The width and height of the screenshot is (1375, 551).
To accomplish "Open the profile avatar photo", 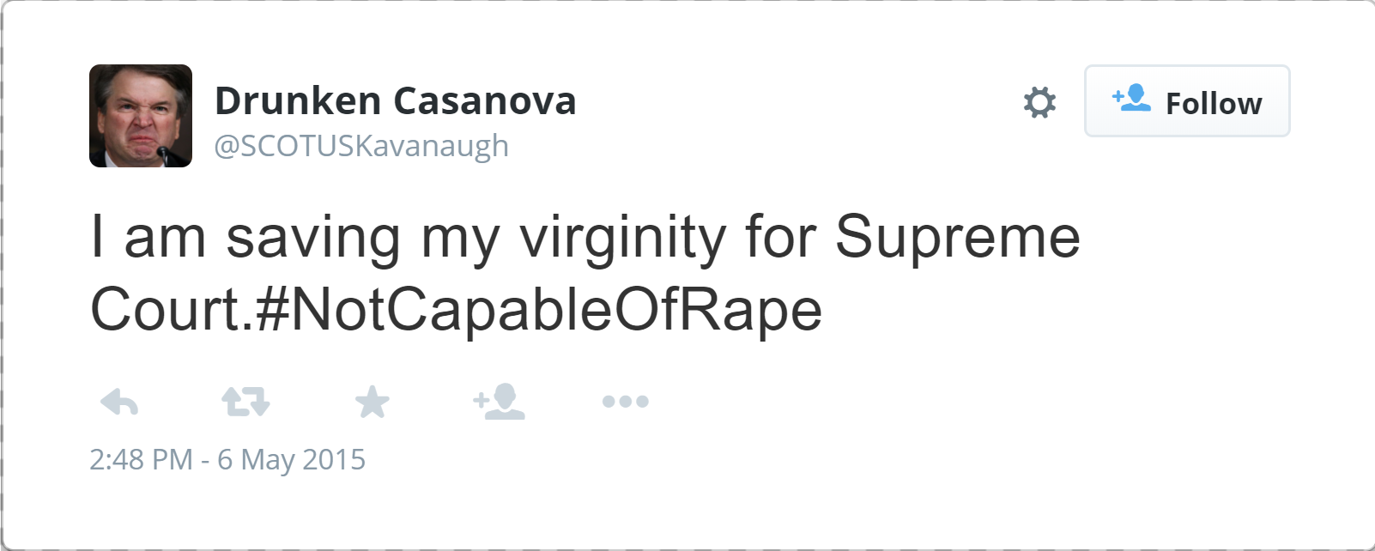I will 141,116.
